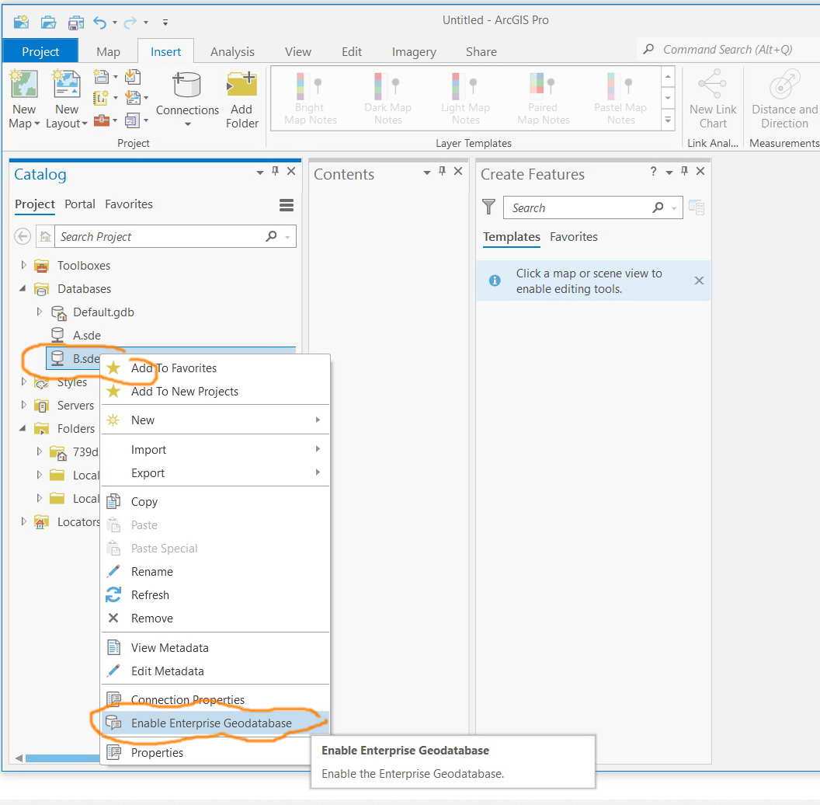Toggle auto-hide pin on Catalog pane

275,171
